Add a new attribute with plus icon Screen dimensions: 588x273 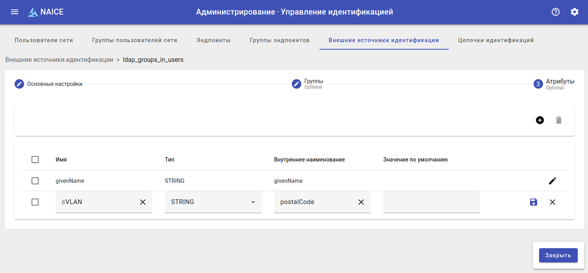540,120
